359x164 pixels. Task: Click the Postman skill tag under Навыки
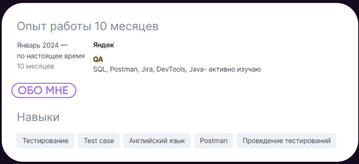(214, 141)
